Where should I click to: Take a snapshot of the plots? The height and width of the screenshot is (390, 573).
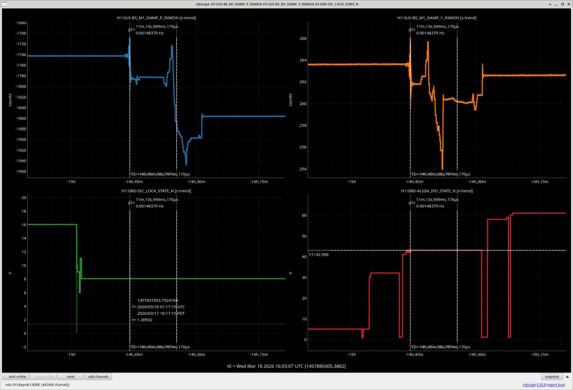(552, 377)
